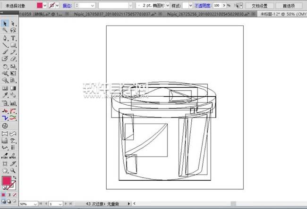Switch to Nipic_26785037 document tab
Viewport: 307px width, 209px height.
coord(115,14)
